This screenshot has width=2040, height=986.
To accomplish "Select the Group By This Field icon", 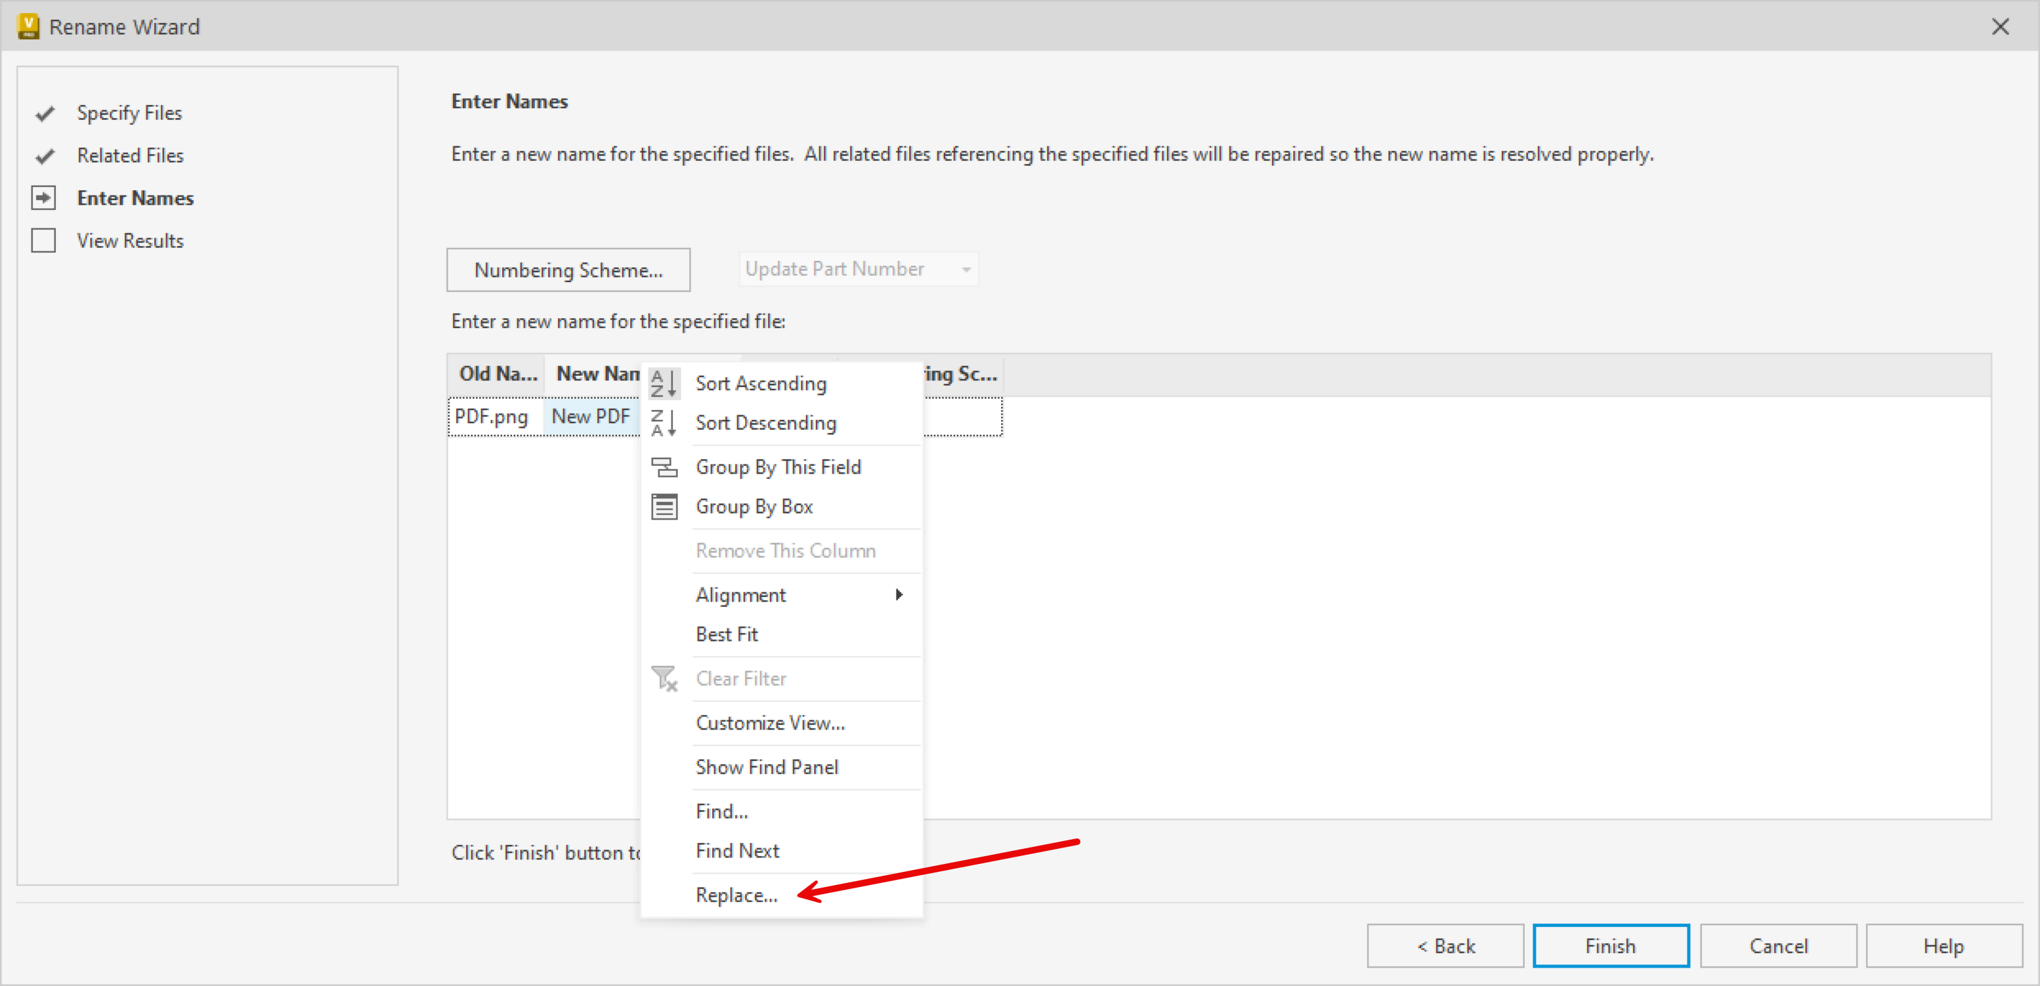I will [x=664, y=467].
